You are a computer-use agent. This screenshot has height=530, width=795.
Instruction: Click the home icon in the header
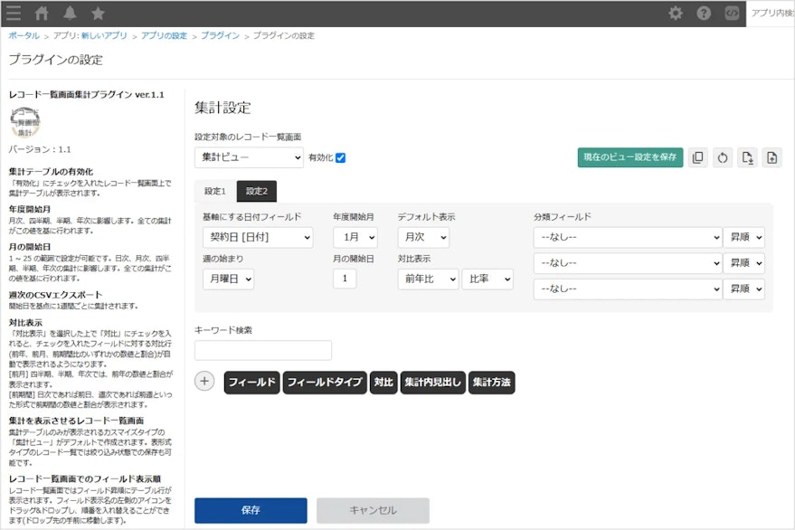coord(40,13)
